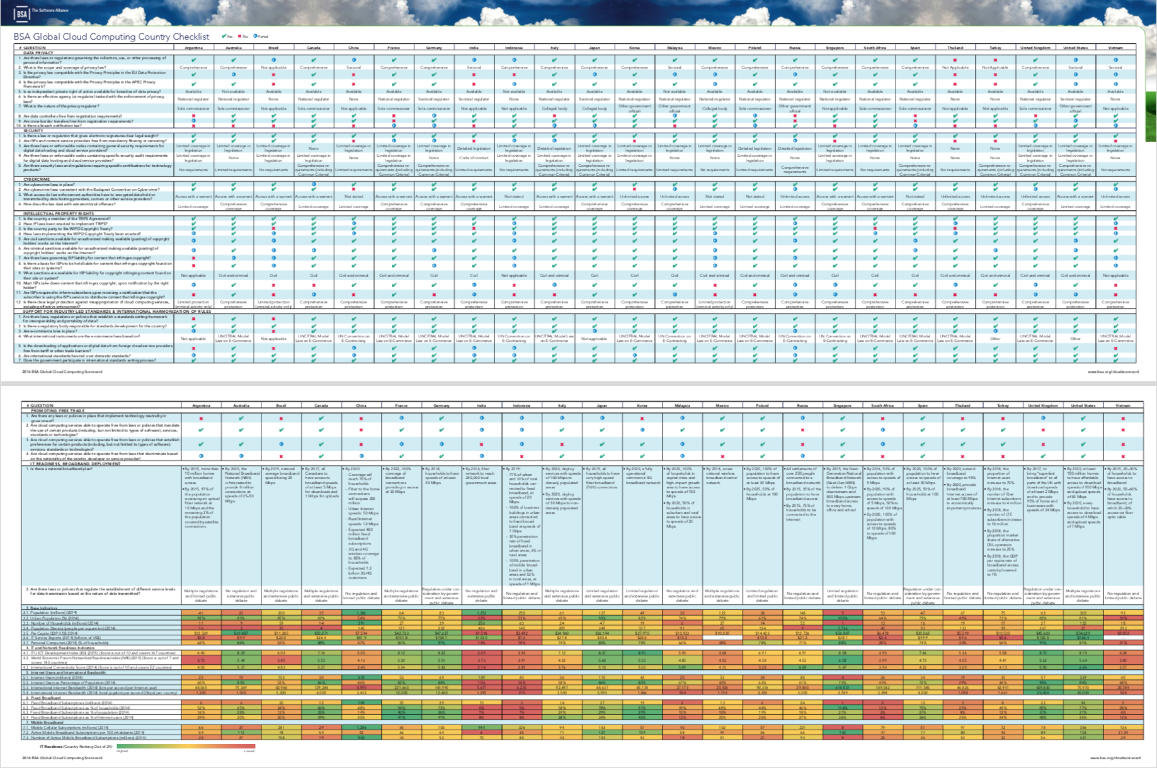This screenshot has width=1157, height=768.
Task: Click Brazil's national broadband plan cell
Action: pos(281,526)
